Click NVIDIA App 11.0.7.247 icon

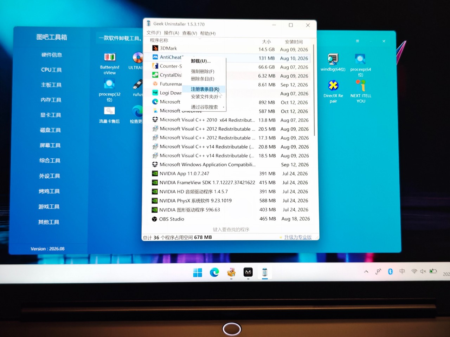pos(155,173)
